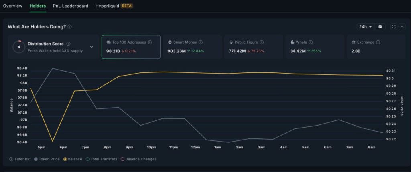This screenshot has width=411, height=172.
Task: Collapse the What Are Holders Doing panel
Action: [x=402, y=27]
